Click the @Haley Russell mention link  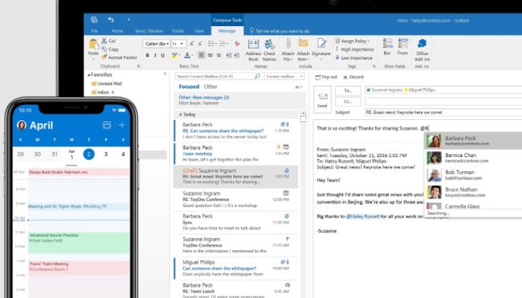[x=362, y=216]
